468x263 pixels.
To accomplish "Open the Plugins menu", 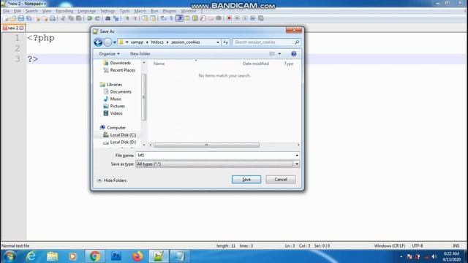I will (x=169, y=11).
